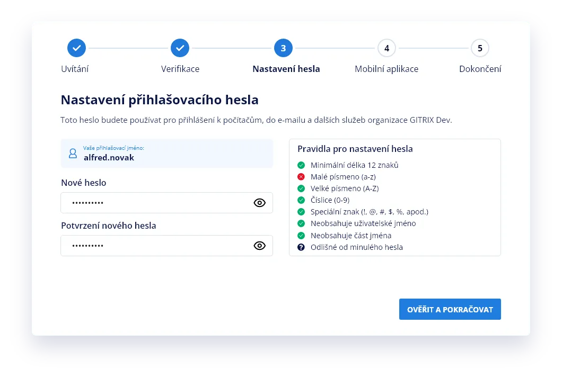The height and width of the screenshot is (378, 562).
Task: Select step 3 circle Nastavení hesla
Action: click(283, 48)
